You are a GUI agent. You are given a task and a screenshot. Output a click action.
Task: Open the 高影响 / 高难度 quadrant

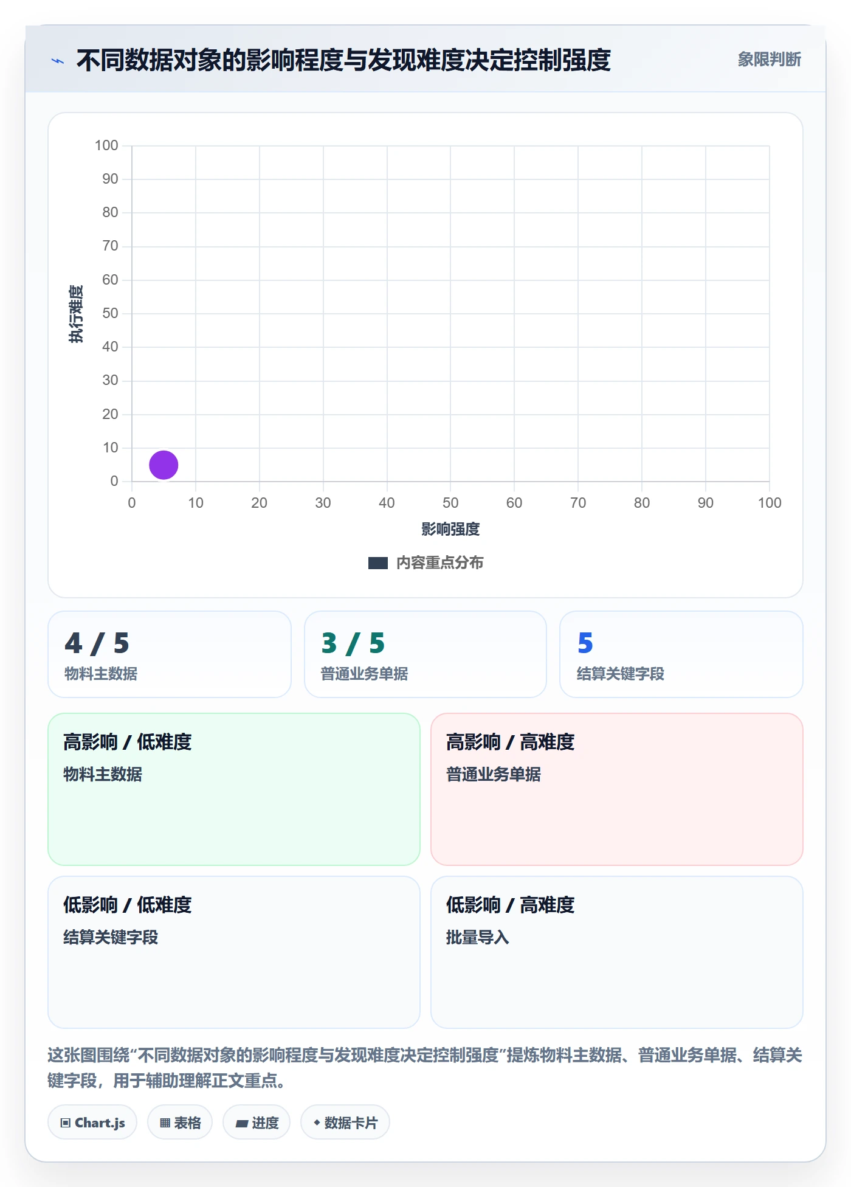[617, 789]
